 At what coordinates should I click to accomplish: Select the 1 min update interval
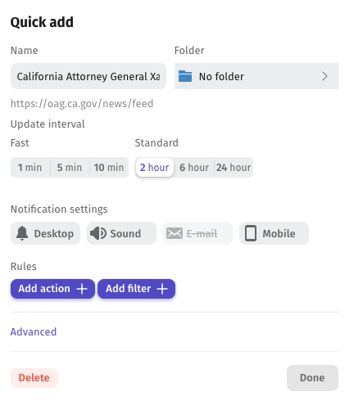click(30, 167)
